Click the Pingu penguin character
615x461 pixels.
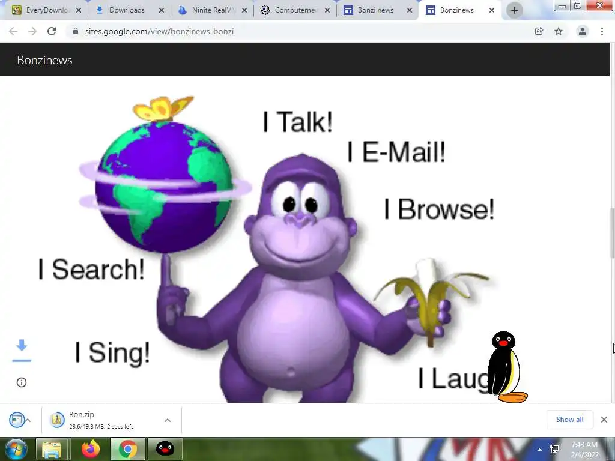(507, 367)
